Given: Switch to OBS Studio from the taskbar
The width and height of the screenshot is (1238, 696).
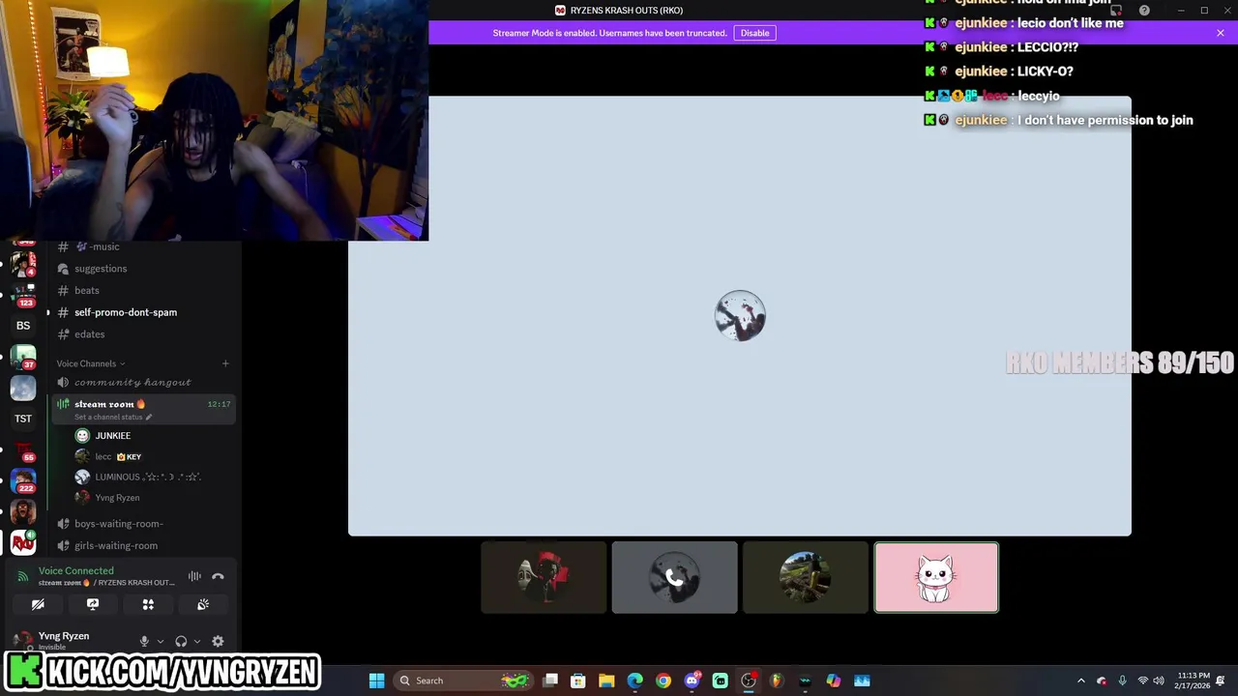Looking at the screenshot, I should pos(749,681).
